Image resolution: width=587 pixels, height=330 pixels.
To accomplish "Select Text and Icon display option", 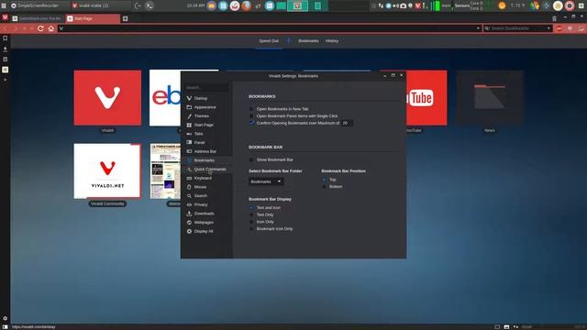I will (x=251, y=208).
